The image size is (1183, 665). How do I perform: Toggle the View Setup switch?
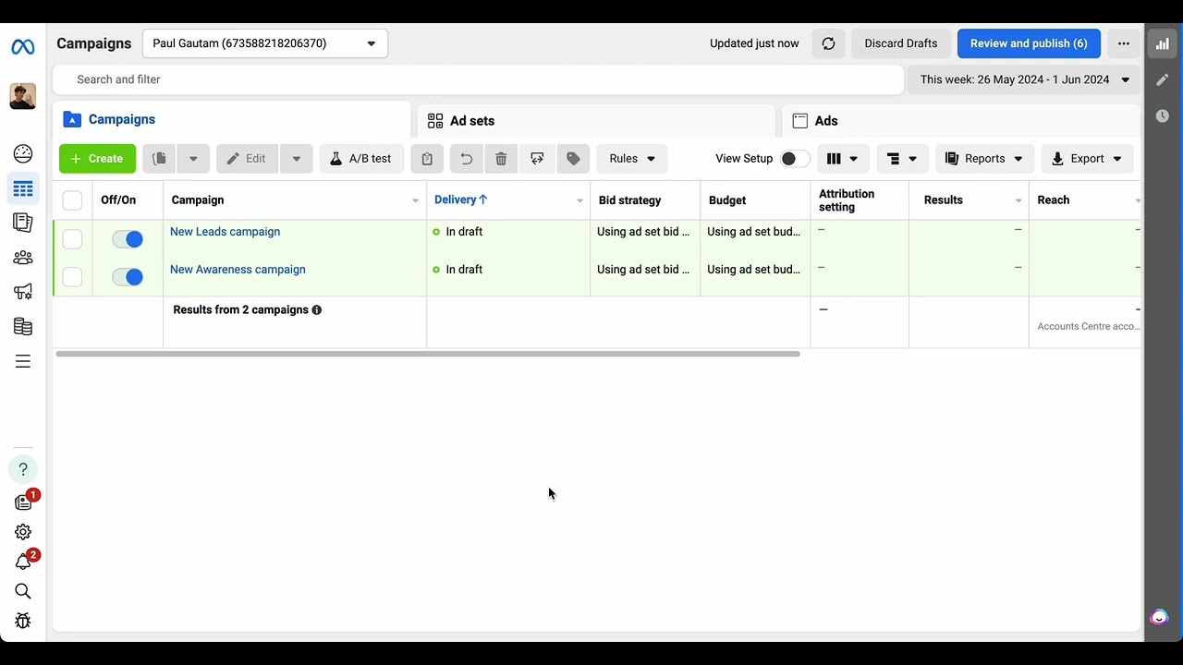795,159
